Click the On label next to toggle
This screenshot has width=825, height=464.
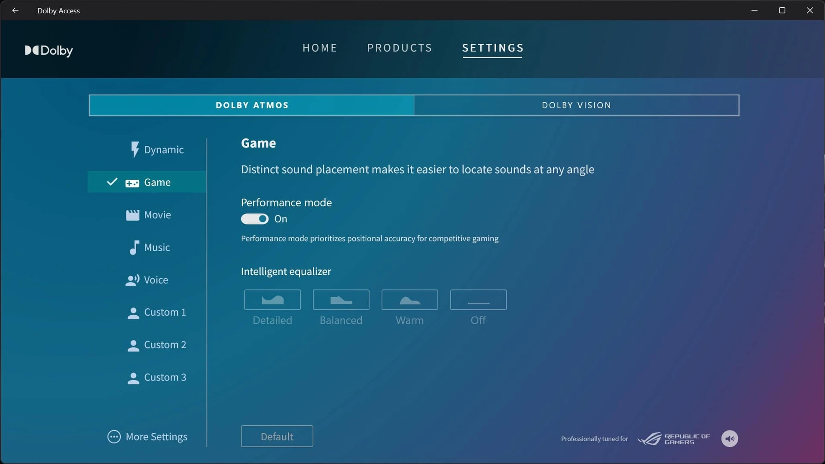coord(281,219)
